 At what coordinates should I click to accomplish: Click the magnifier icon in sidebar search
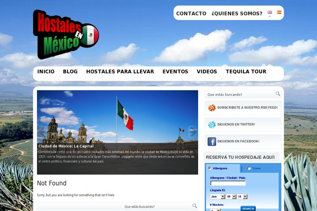tap(278, 94)
